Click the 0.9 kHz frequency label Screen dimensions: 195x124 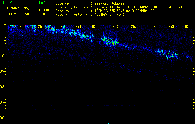tap(2, 71)
